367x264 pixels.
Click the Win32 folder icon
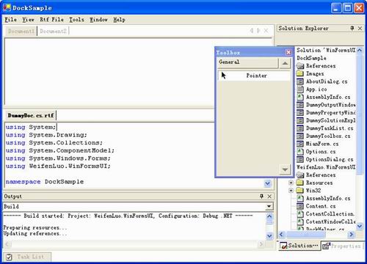(300, 191)
